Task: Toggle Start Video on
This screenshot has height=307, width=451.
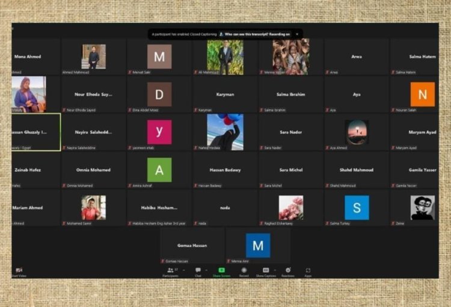Action: 19,271
